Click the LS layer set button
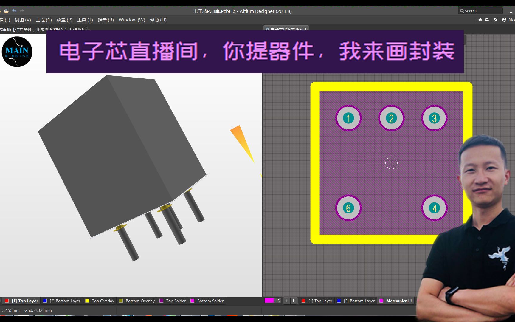 coord(277,301)
